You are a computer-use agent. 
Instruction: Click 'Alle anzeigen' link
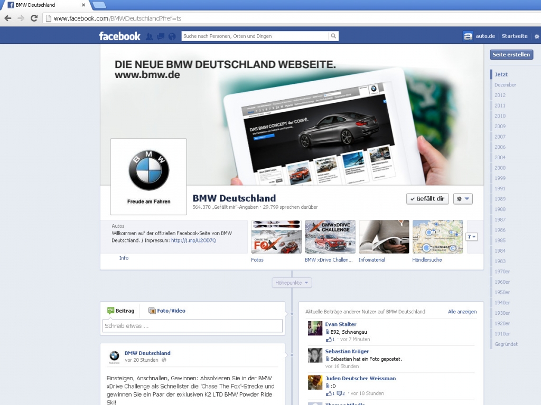tap(462, 312)
